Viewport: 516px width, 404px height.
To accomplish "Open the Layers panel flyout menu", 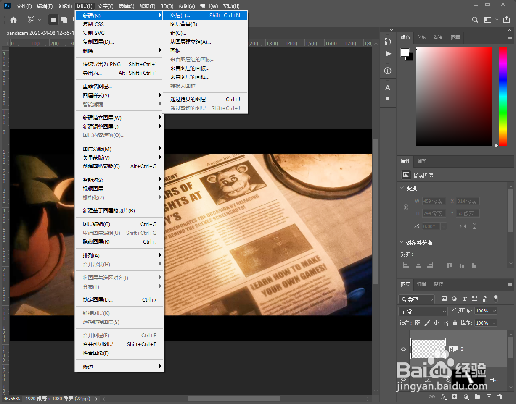I will [510, 285].
